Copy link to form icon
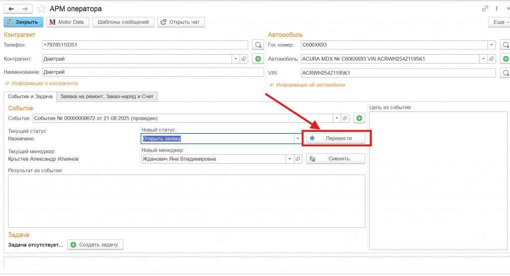The image size is (510, 276). [x=485, y=9]
